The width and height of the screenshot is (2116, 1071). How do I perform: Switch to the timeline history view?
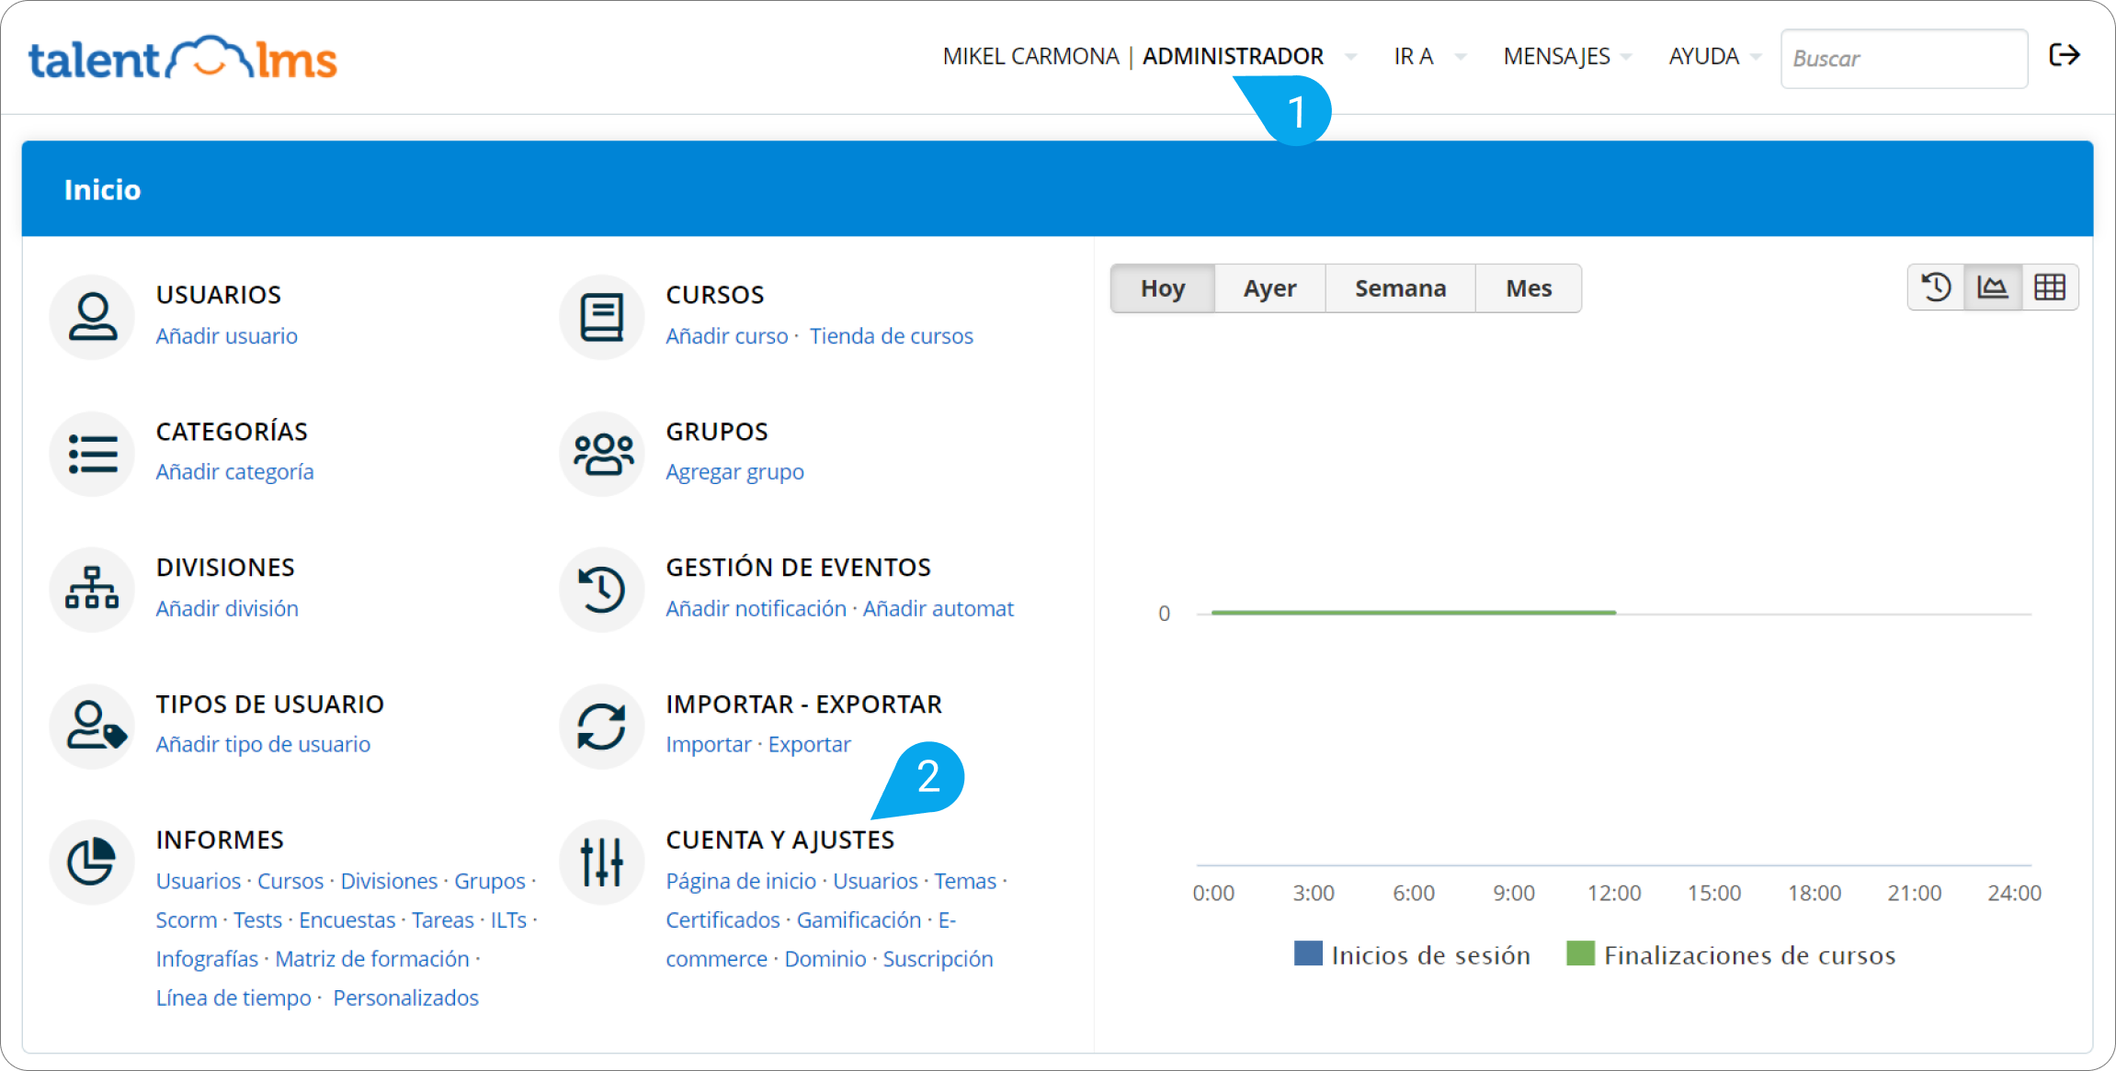pyautogui.click(x=1936, y=287)
